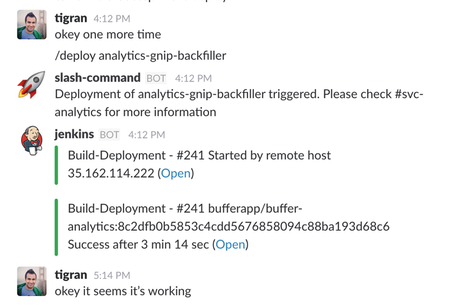The width and height of the screenshot is (470, 305).
Task: Click the green bar of the first Jenkins attachment
Action: [x=56, y=165]
